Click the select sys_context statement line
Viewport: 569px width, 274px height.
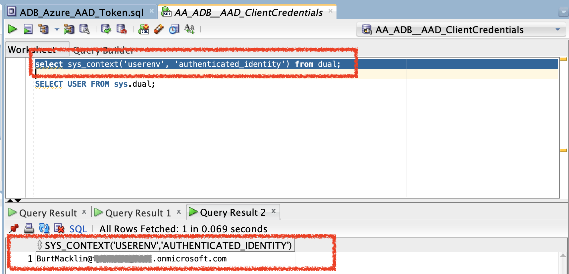coord(188,64)
